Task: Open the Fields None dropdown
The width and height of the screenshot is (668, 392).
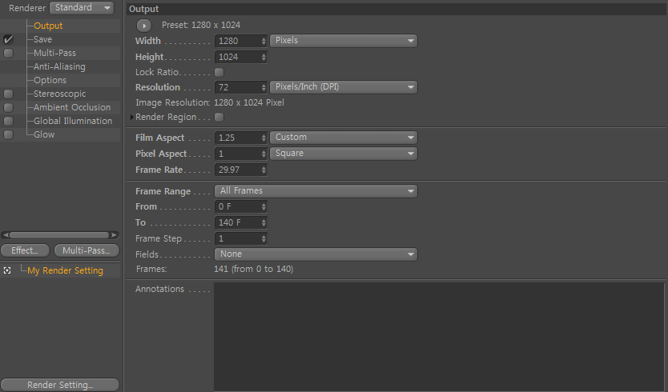Action: pos(316,254)
